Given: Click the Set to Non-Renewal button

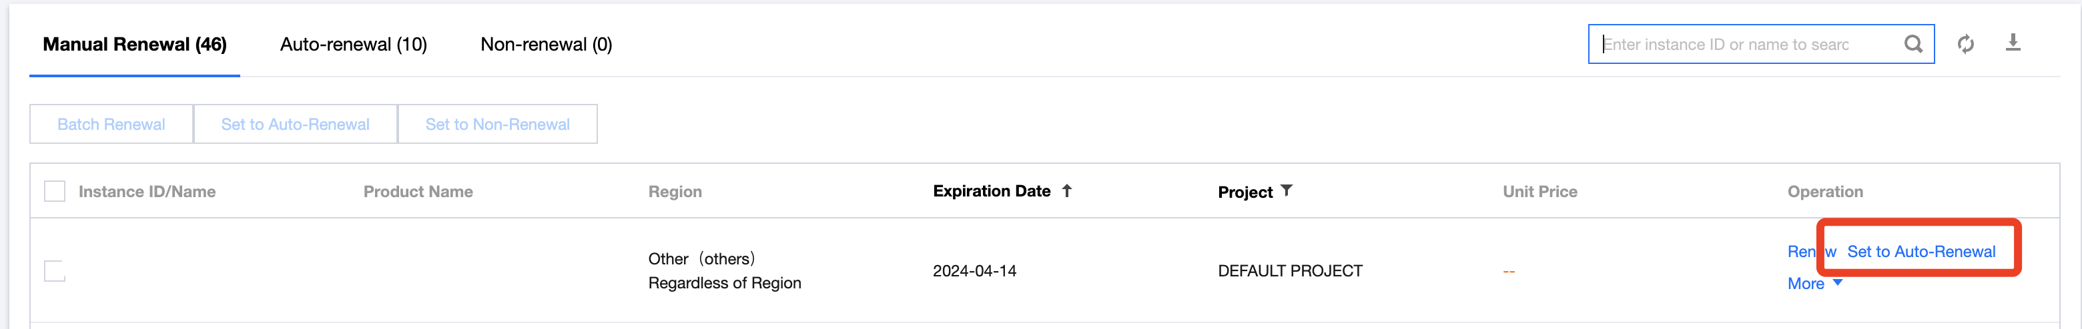Looking at the screenshot, I should click(497, 124).
